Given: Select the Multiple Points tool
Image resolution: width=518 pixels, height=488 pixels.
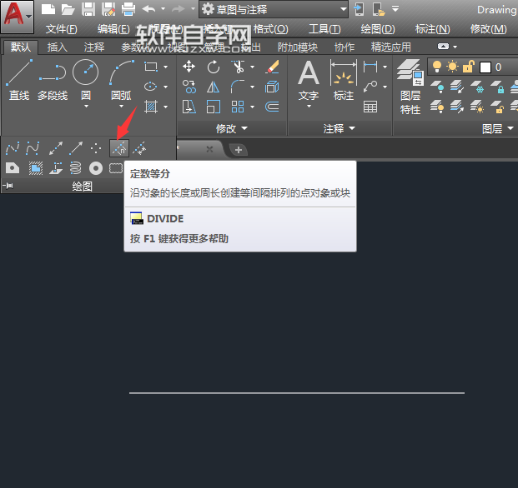Looking at the screenshot, I should click(x=96, y=148).
